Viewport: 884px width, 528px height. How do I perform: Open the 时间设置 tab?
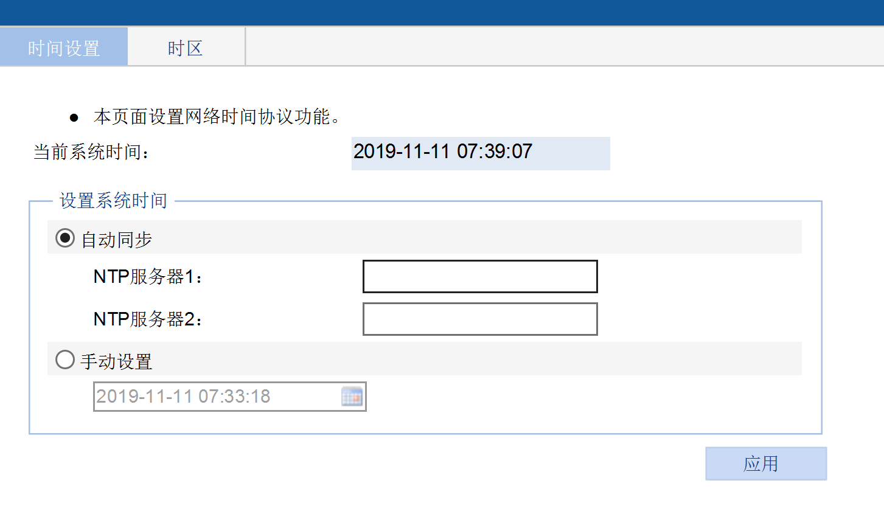(64, 47)
